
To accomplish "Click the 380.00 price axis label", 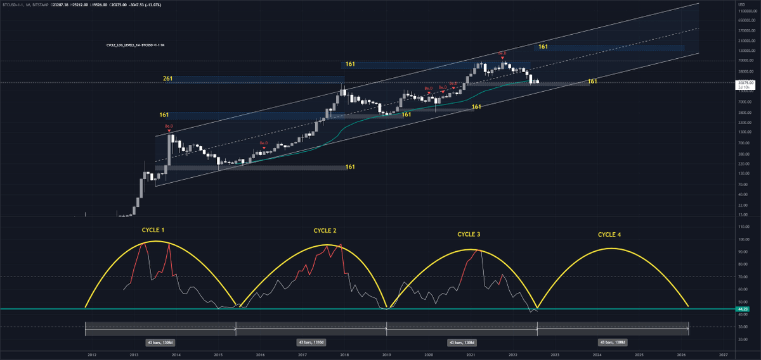I will click(x=743, y=153).
